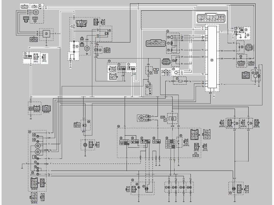Click the ECU pinout connector diagram above block 22

(x=211, y=18)
